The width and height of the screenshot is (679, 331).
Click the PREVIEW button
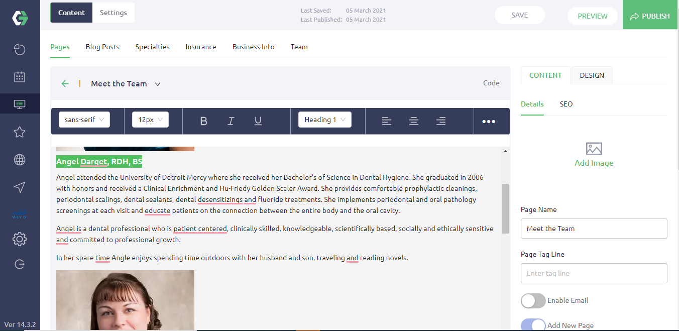(593, 16)
